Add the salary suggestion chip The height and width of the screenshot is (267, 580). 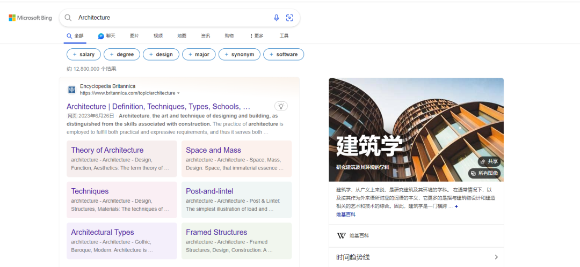(84, 54)
